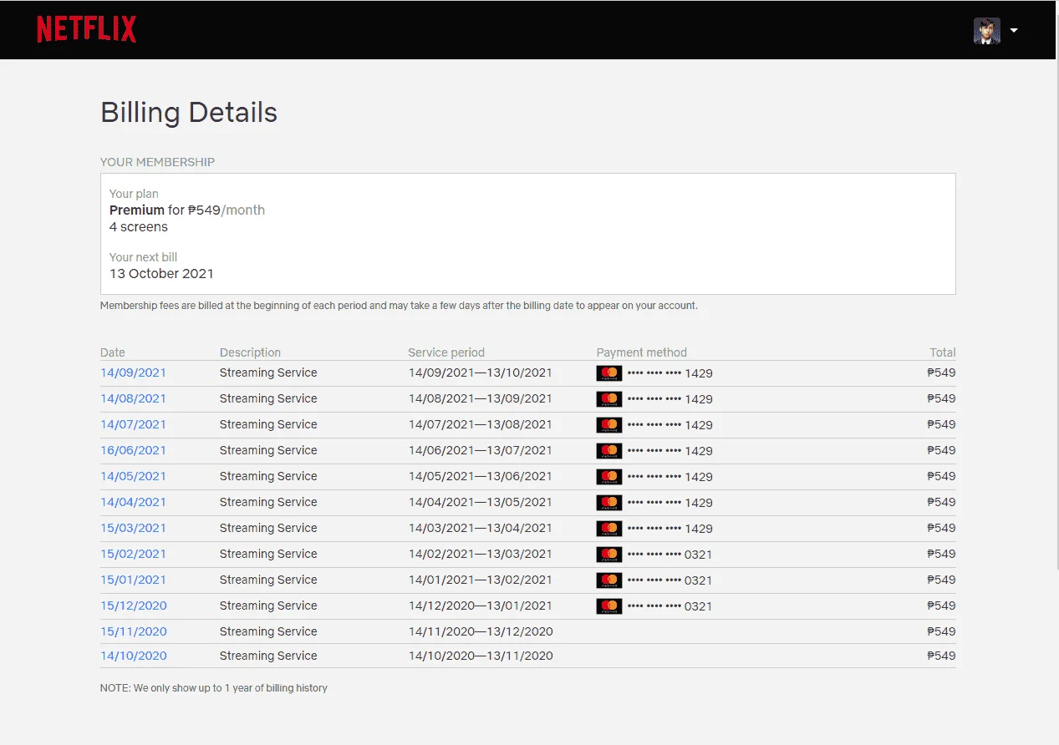The height and width of the screenshot is (745, 1059).
Task: Click Mastercard icon in 14/08/2021 row
Action: click(x=609, y=399)
